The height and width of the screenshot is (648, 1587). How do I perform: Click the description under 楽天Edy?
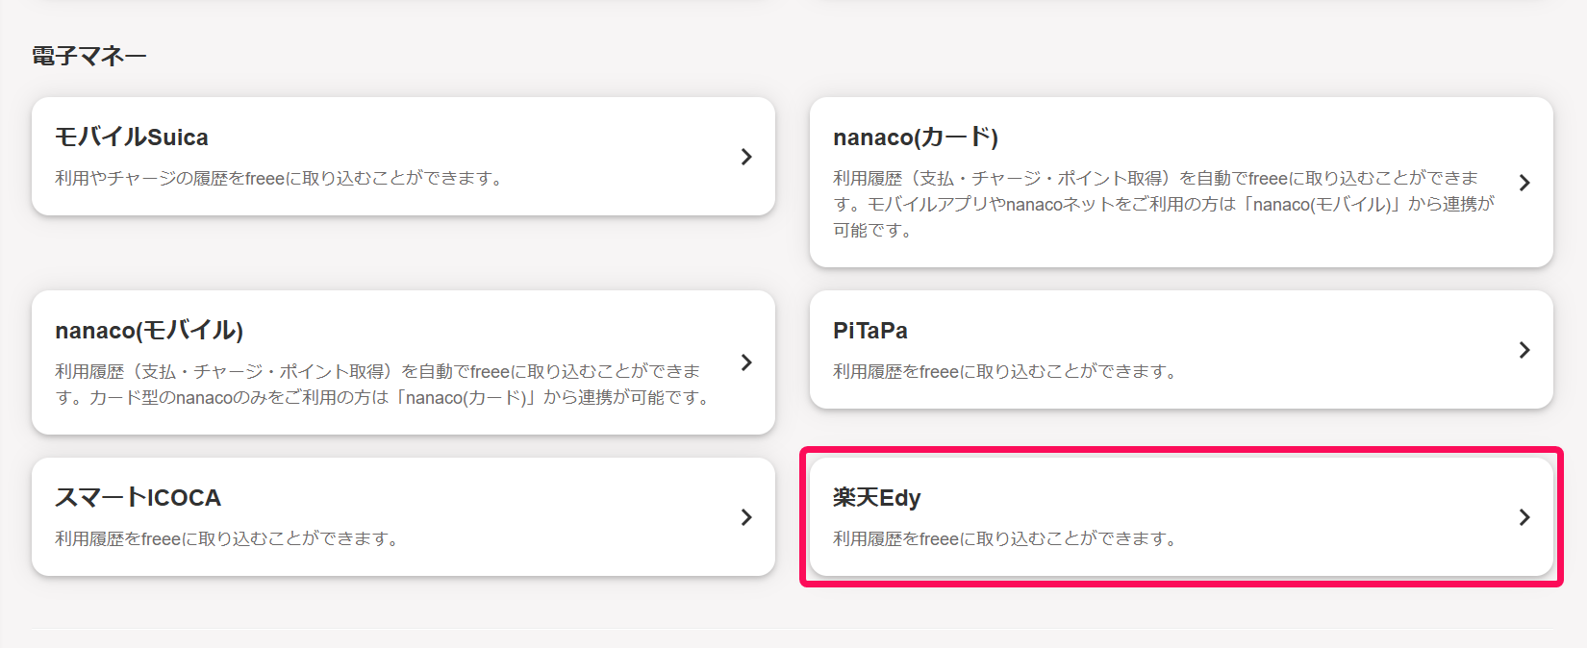click(x=1006, y=538)
